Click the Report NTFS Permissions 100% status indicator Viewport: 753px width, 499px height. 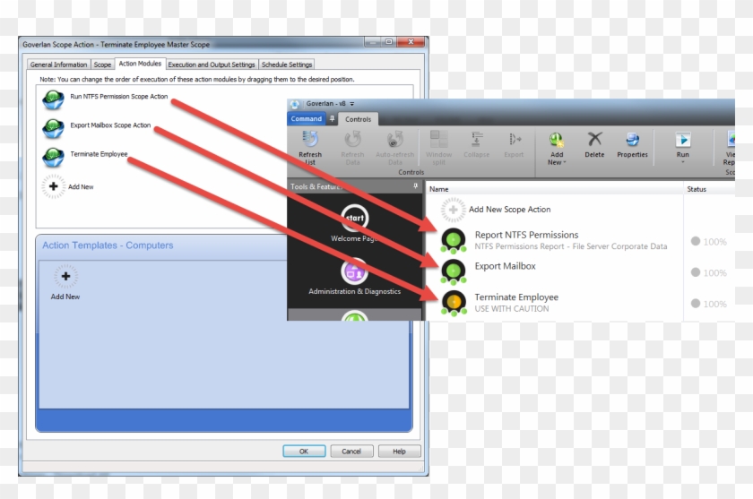pos(709,241)
